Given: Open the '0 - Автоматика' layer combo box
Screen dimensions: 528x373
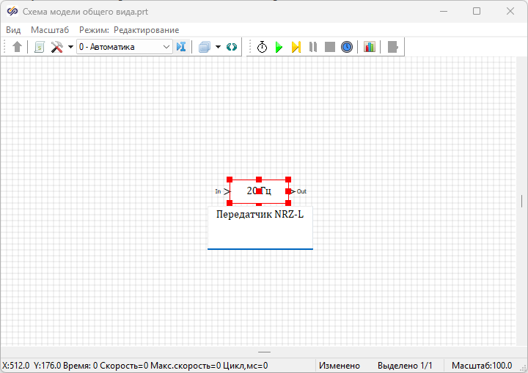Looking at the screenshot, I should click(x=124, y=47).
